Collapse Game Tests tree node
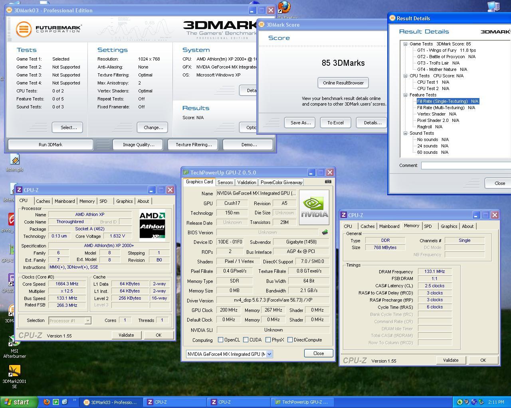This screenshot has width=511, height=408. pos(405,44)
